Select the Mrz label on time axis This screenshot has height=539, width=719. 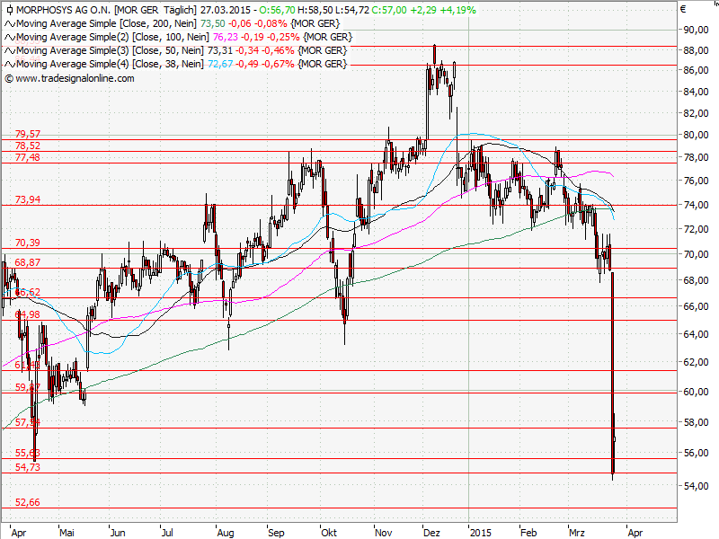576,532
